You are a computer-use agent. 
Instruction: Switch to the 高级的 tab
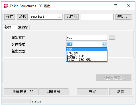click(23, 28)
